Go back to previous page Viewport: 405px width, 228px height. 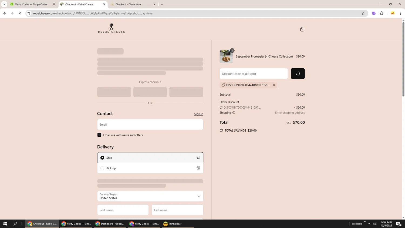pos(5,13)
